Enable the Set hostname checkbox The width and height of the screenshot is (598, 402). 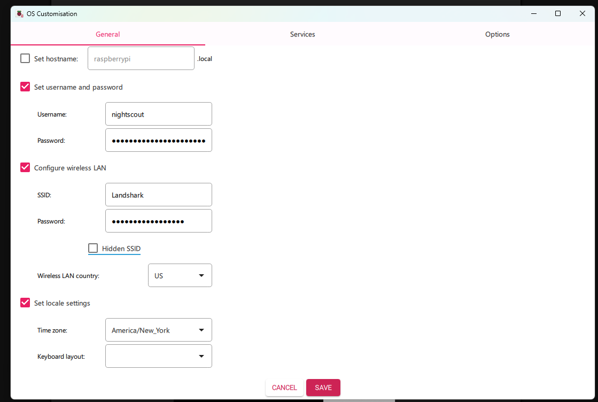25,59
